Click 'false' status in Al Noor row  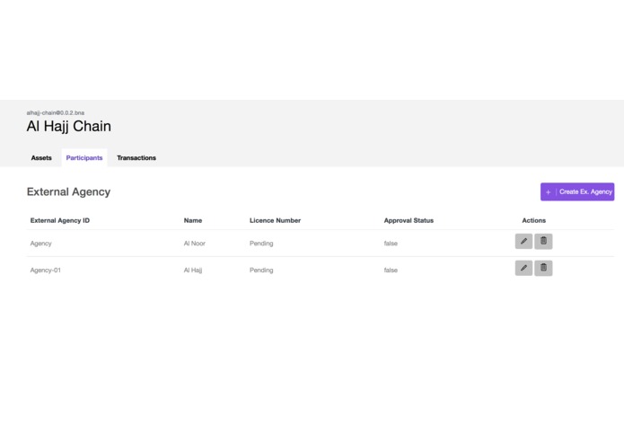click(391, 244)
